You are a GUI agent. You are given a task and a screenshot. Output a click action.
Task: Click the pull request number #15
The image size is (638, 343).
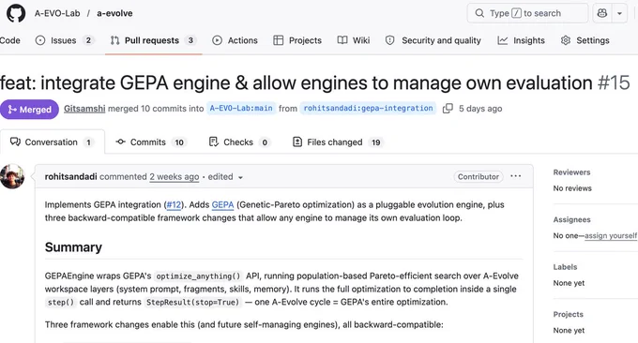pos(614,82)
